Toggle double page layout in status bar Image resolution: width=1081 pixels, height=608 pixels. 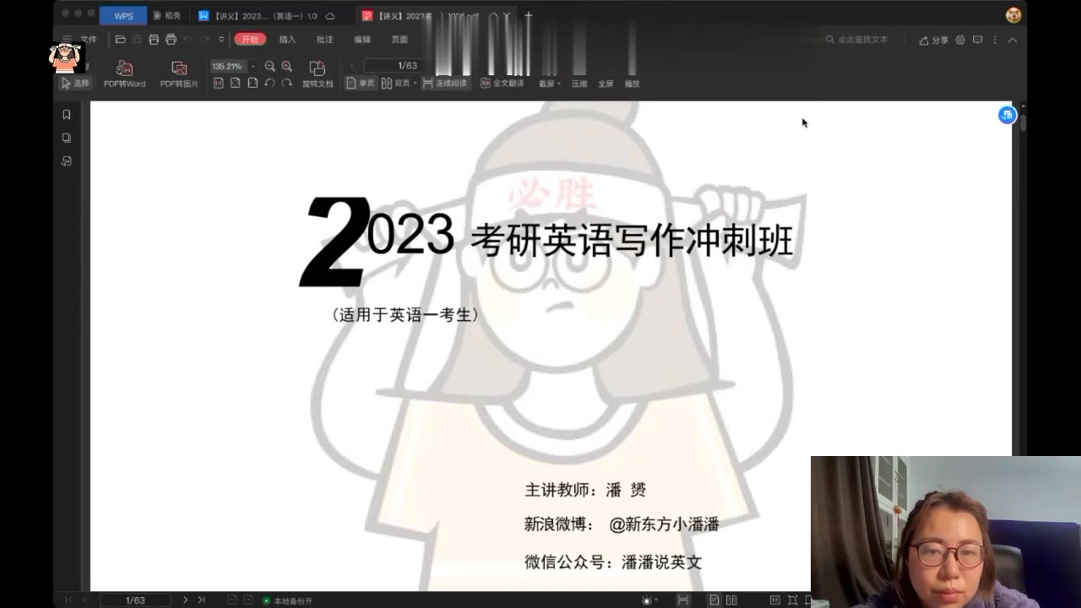click(x=731, y=600)
